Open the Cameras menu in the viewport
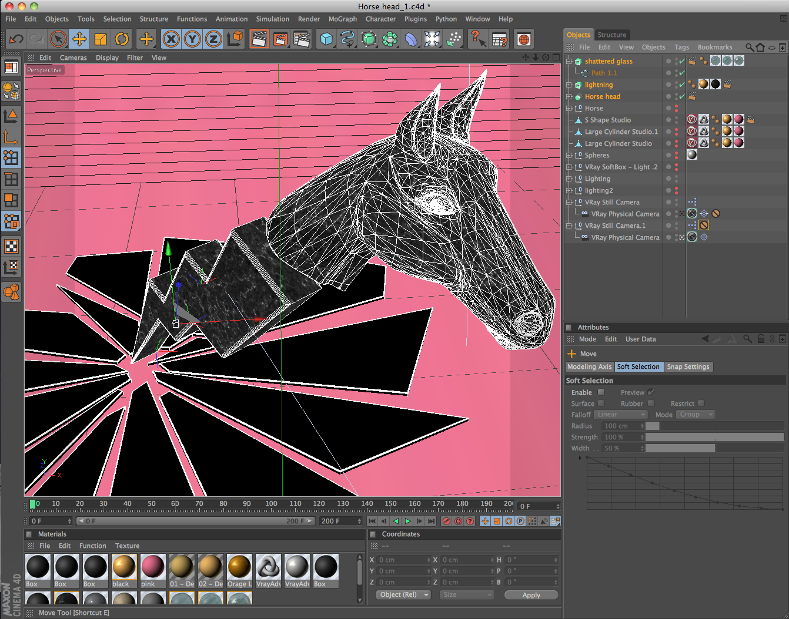789x619 pixels. pyautogui.click(x=73, y=58)
